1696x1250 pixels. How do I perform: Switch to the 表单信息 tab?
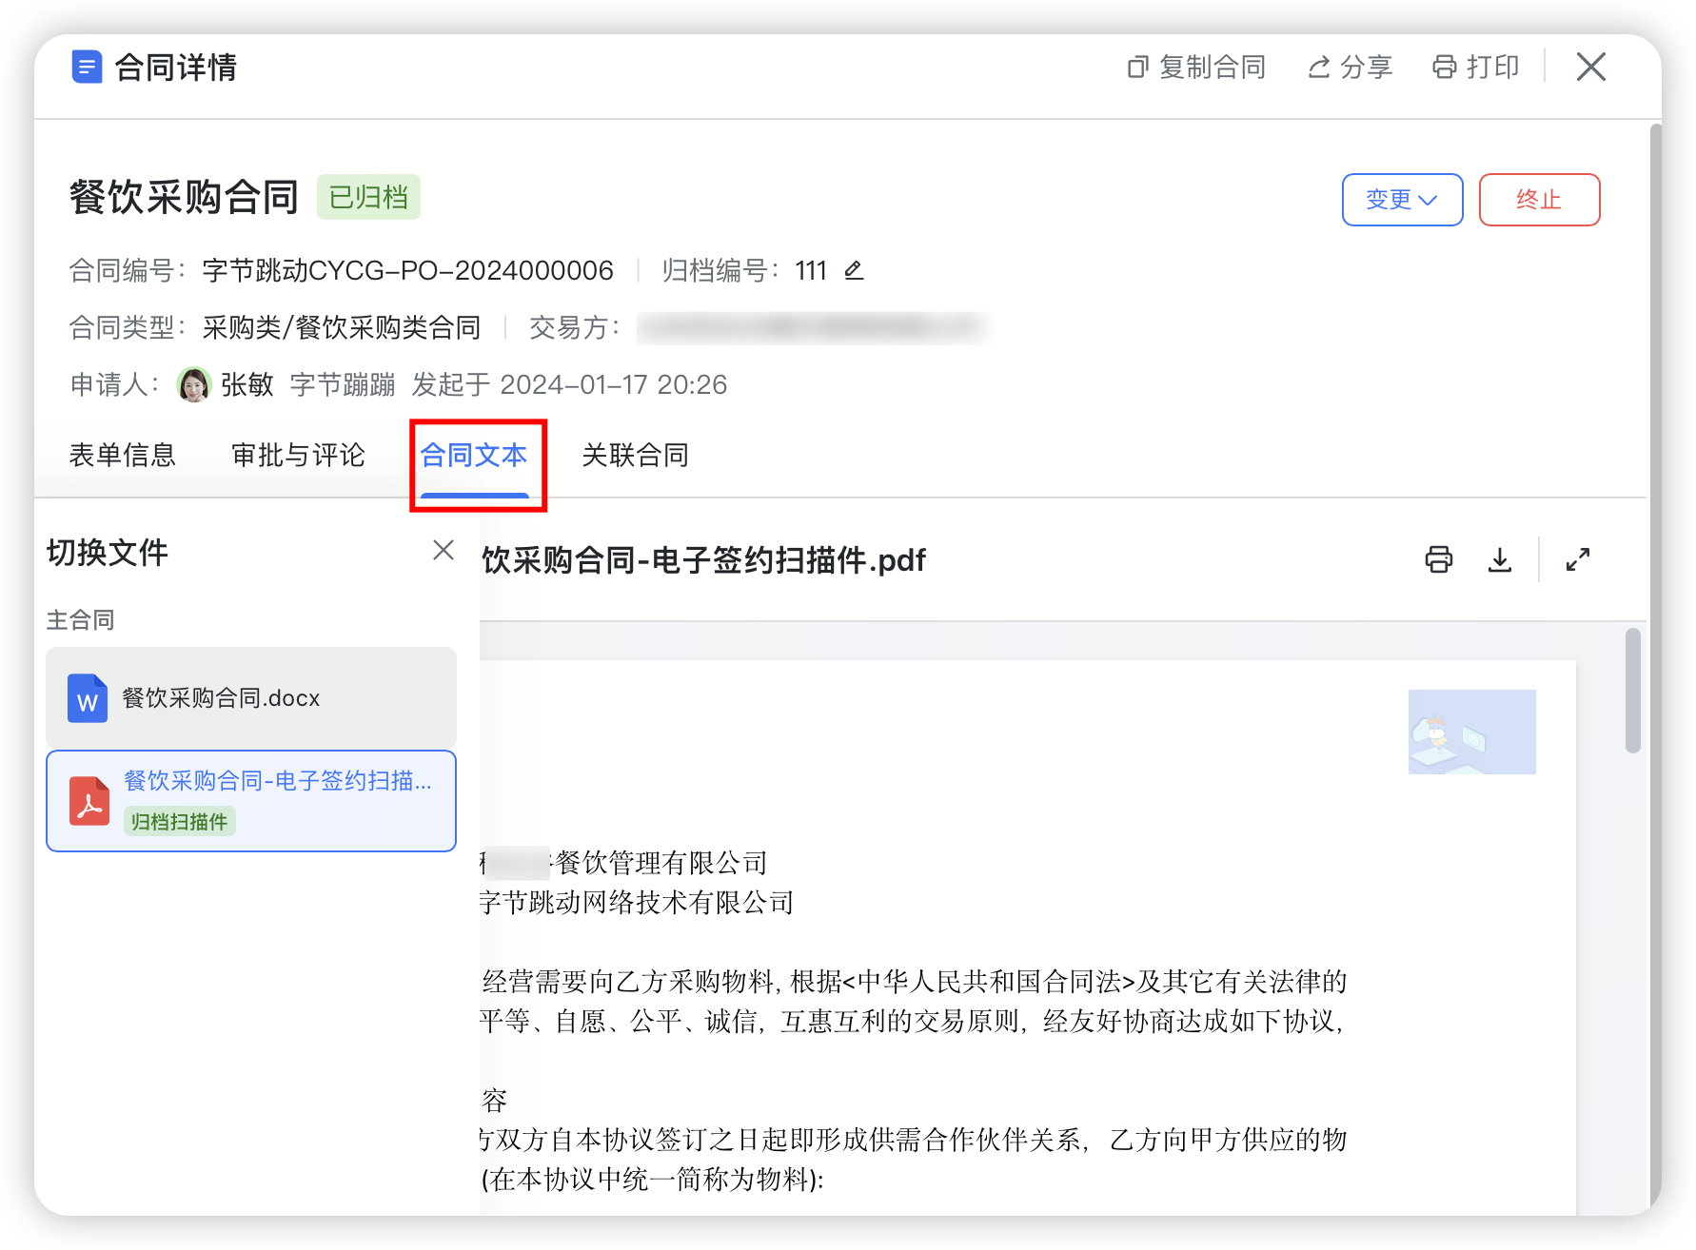tap(122, 456)
